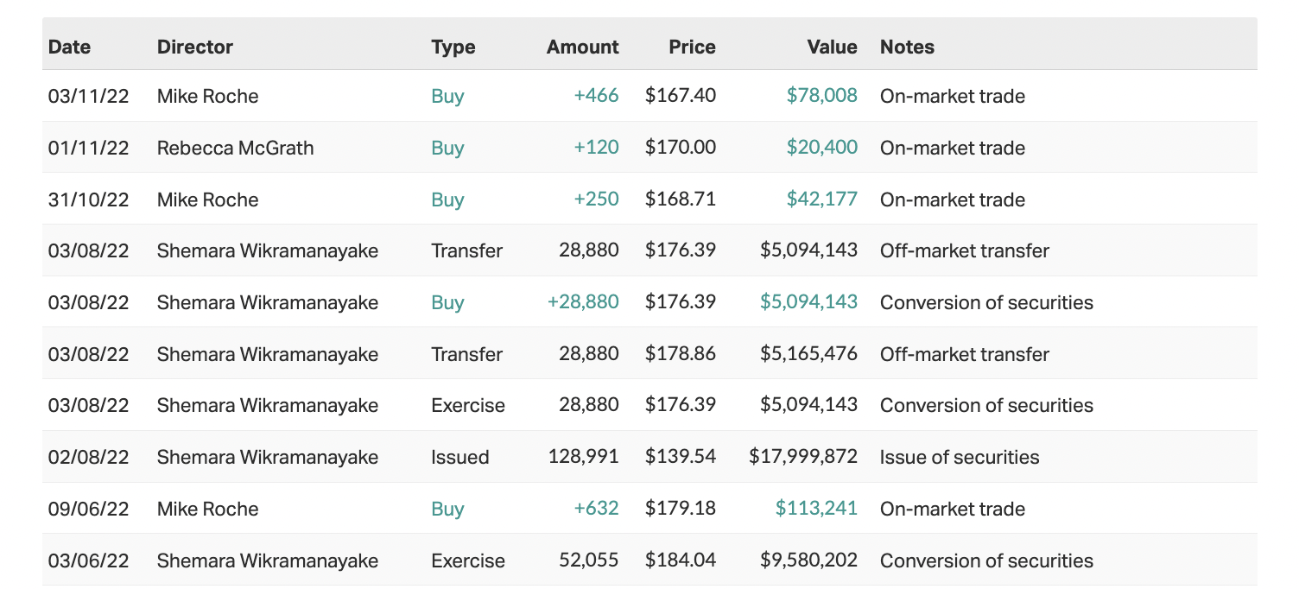Click the Issue of securities note
Image resolution: width=1299 pixels, height=589 pixels.
[x=959, y=457]
